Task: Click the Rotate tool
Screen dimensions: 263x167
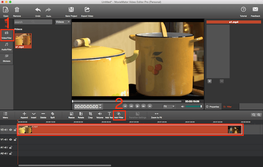Action: click(81, 115)
